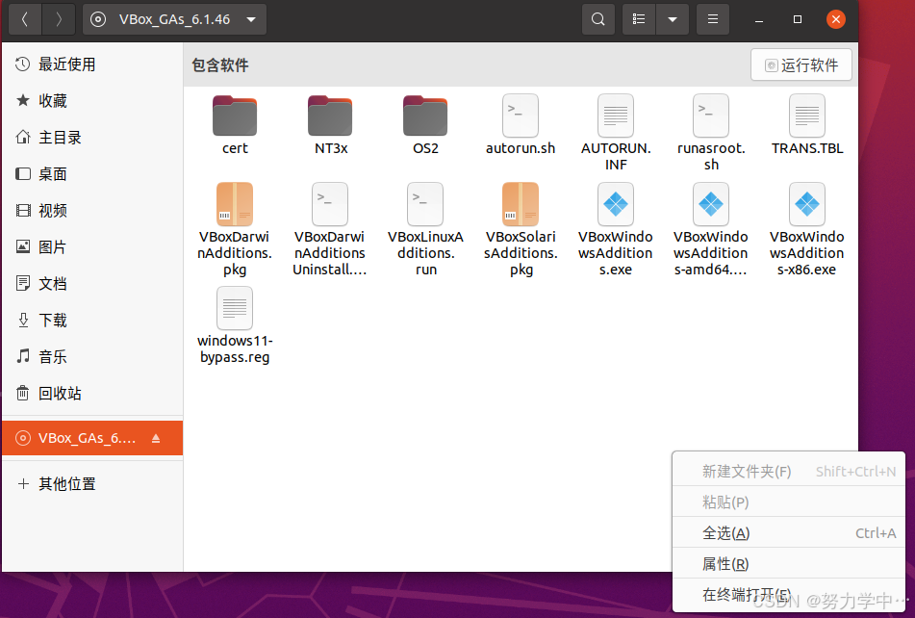The image size is (915, 618).
Task: Open 其他位置 other locations
Action: pyautogui.click(x=92, y=484)
